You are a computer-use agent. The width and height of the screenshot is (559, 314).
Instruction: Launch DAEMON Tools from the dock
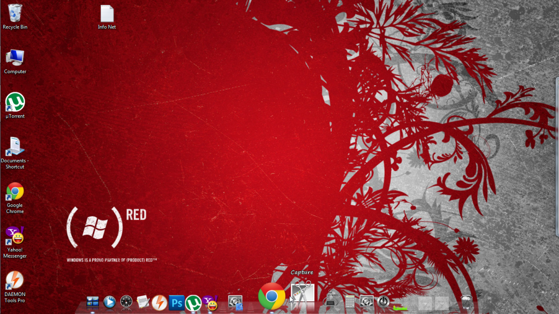click(x=160, y=303)
